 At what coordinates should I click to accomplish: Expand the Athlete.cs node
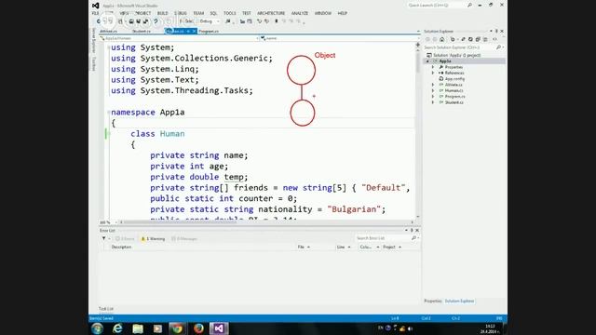click(433, 85)
